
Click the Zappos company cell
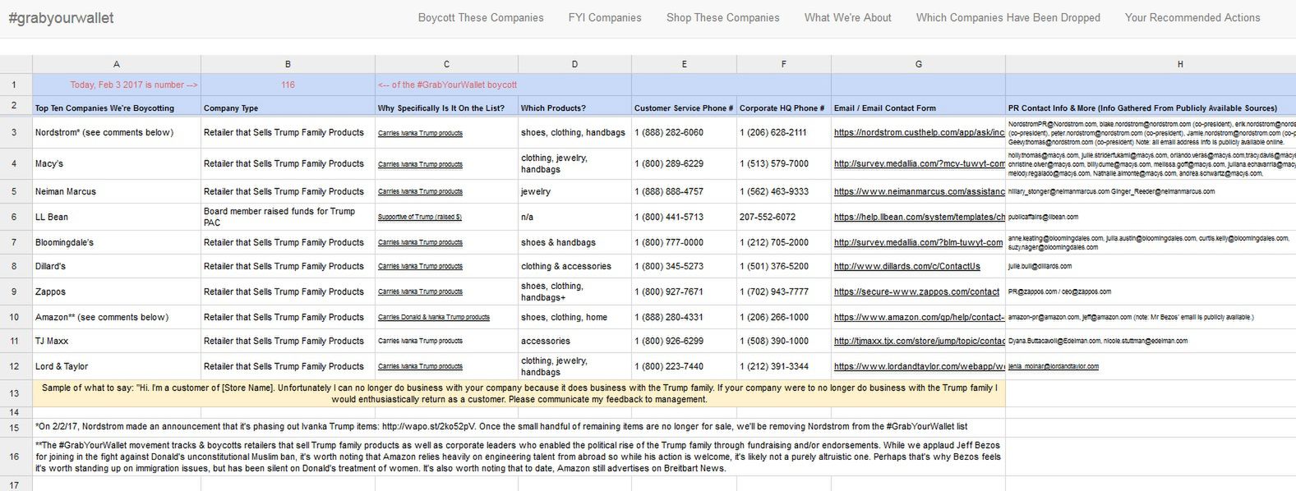(117, 291)
